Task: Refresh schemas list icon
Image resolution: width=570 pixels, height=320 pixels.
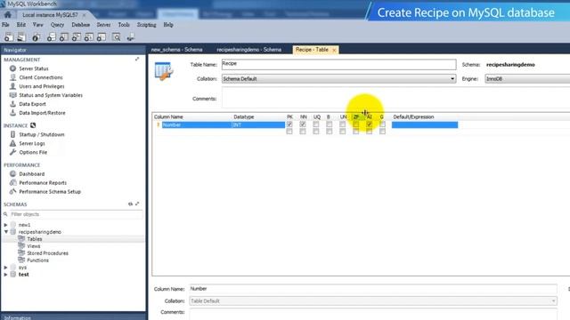Action: 130,204
